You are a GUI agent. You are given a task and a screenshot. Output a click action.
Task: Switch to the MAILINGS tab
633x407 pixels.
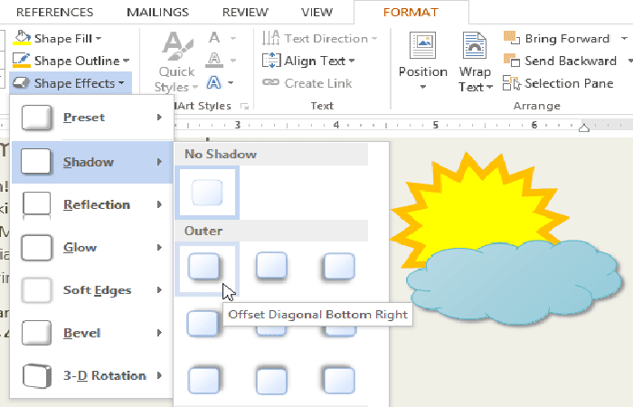(x=158, y=13)
